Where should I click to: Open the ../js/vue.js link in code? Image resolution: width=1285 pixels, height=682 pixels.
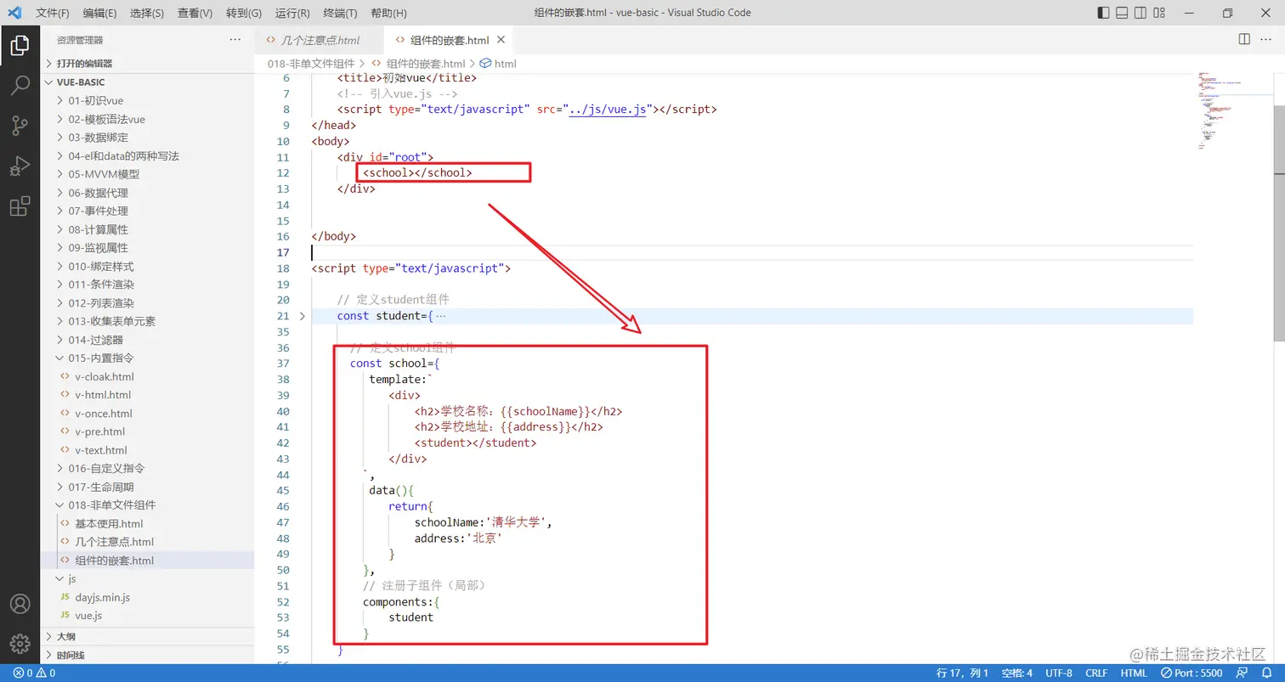(607, 110)
